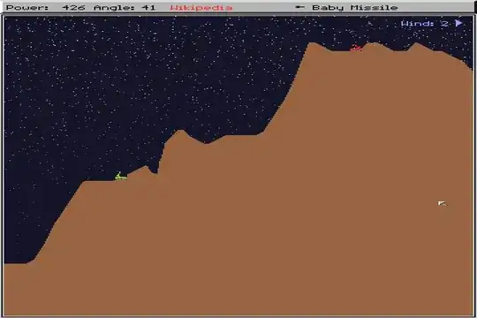Screen dimensions: 477x318
Task: Target the red tank on the plateau
Action: click(x=356, y=48)
